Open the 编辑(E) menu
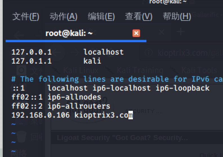 tap(101, 17)
